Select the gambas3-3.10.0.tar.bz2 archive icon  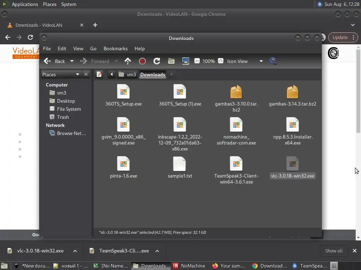pos(236,92)
